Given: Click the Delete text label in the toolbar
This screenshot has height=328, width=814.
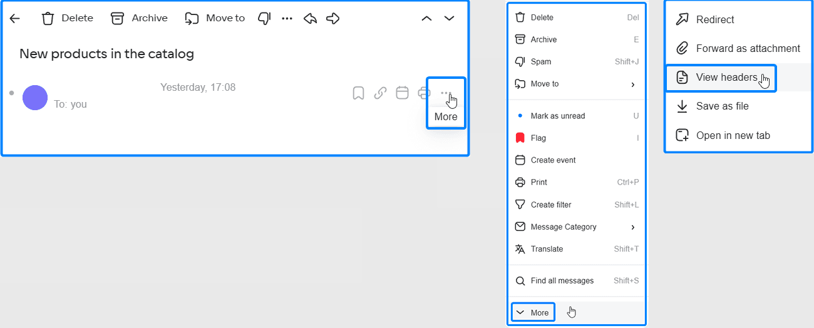Looking at the screenshot, I should click(77, 18).
